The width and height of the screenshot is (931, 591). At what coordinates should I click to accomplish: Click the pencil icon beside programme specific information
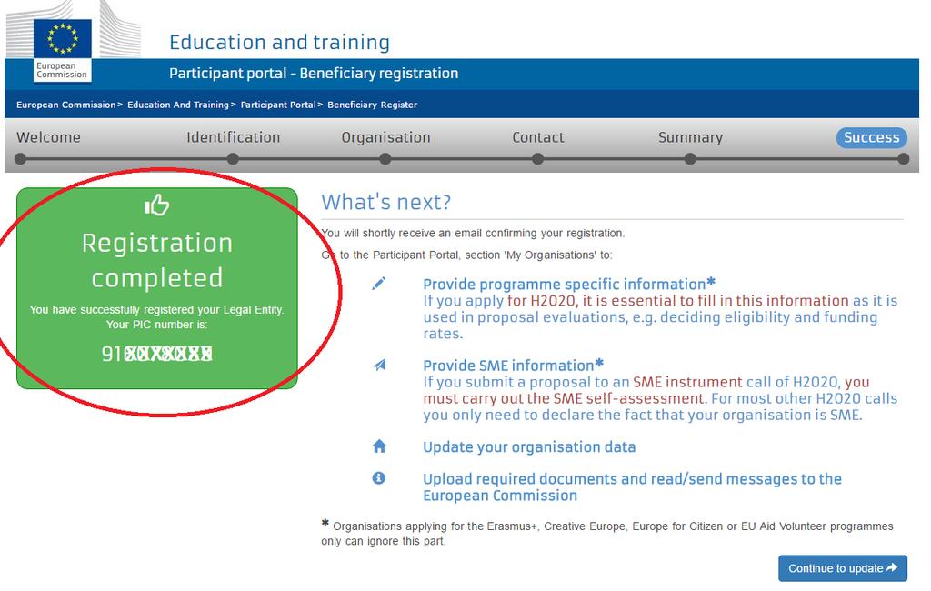tap(379, 284)
